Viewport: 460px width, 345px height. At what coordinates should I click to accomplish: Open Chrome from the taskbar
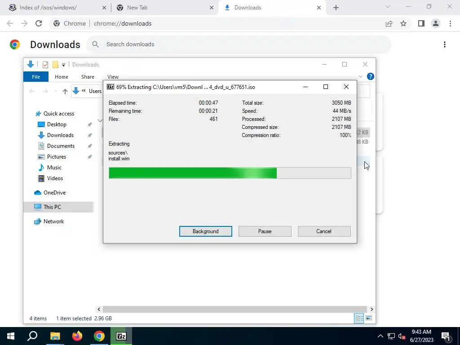point(99,336)
